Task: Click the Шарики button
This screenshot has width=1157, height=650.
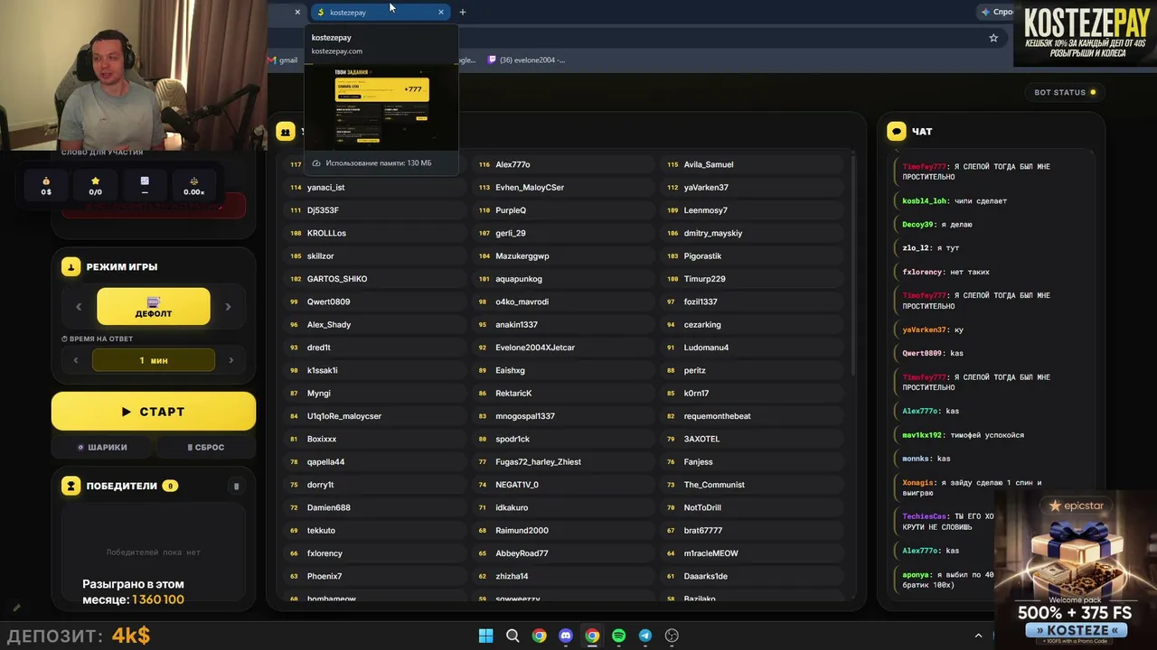Action: 102,447
